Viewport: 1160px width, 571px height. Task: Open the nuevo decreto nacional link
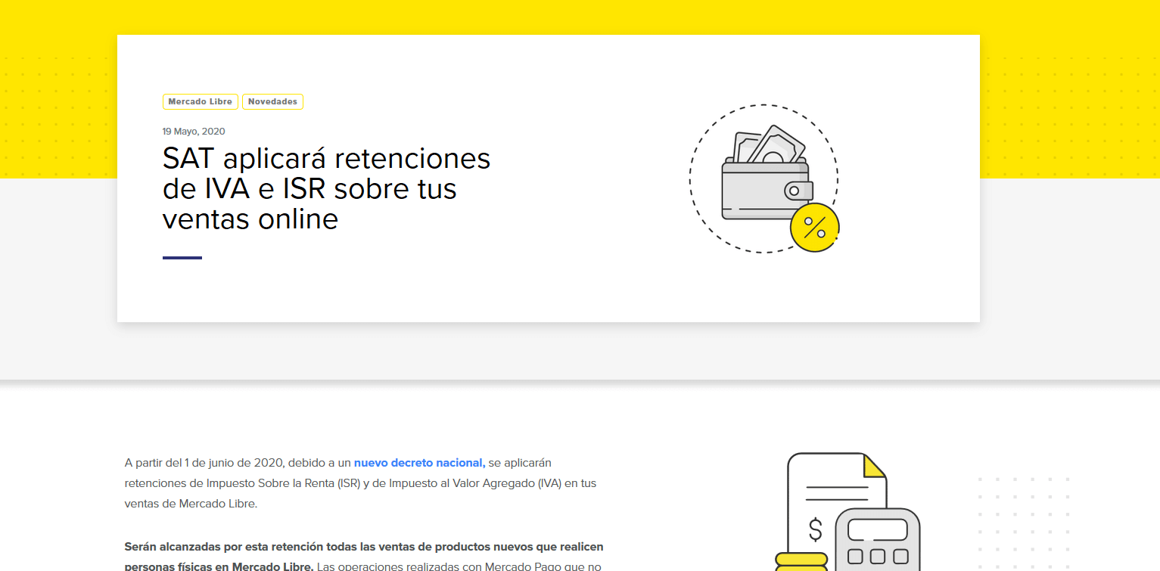tap(419, 462)
